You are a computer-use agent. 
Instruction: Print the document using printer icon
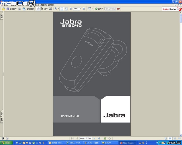[x=20, y=9]
